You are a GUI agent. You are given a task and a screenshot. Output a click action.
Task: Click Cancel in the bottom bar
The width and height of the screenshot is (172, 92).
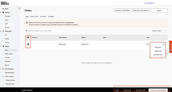(117, 90)
